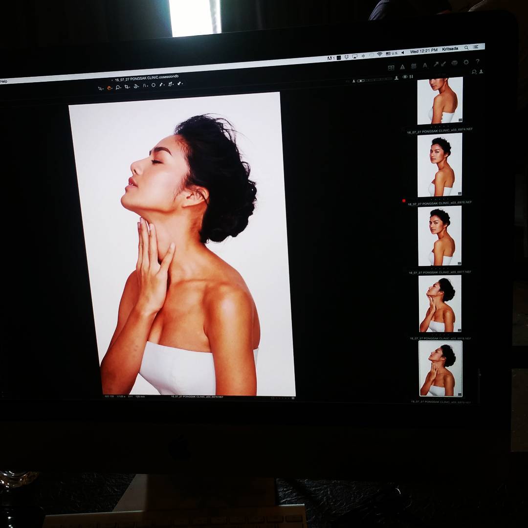Select the zoom magnifier tool
This screenshot has width=528, height=528.
click(x=117, y=87)
